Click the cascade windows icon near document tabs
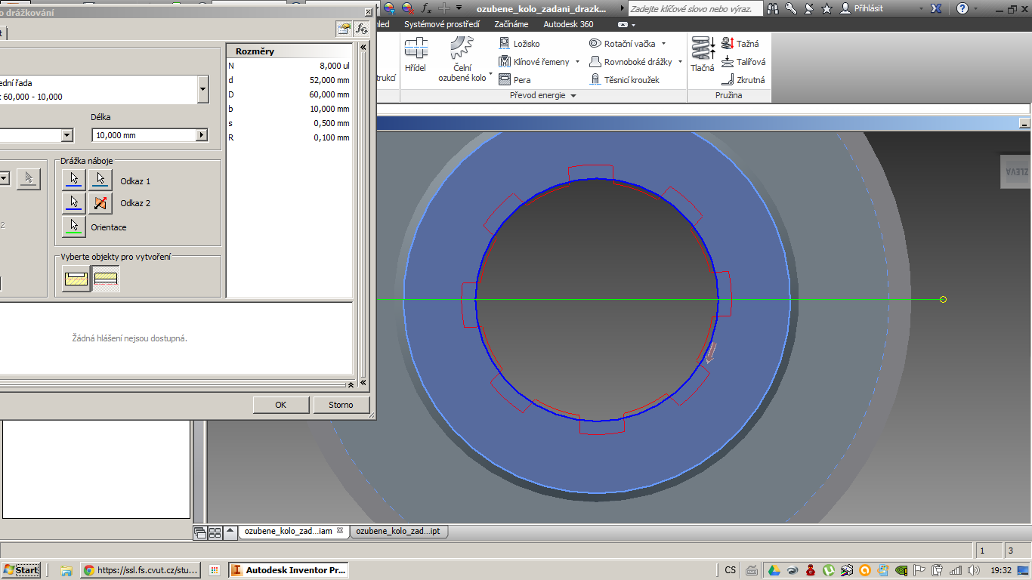Image resolution: width=1032 pixels, height=580 pixels. pos(200,532)
